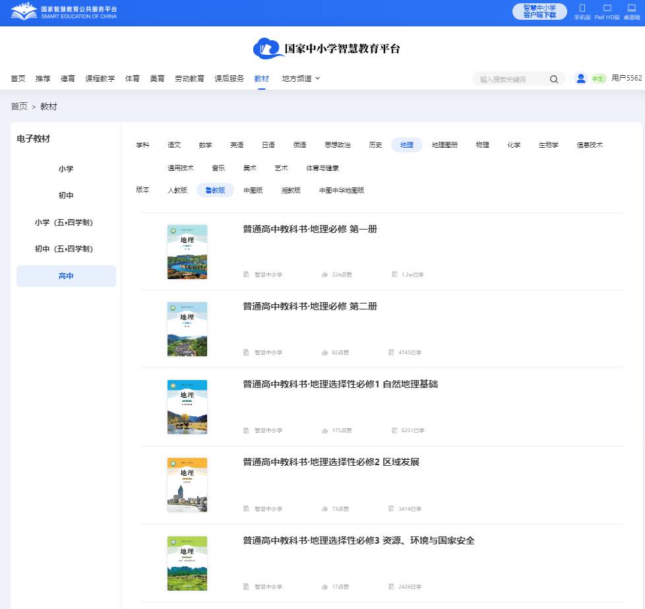Screen dimensions: 645x609
Task: Click the 已学 study-count icon showing 1.2w已学
Action: point(394,275)
